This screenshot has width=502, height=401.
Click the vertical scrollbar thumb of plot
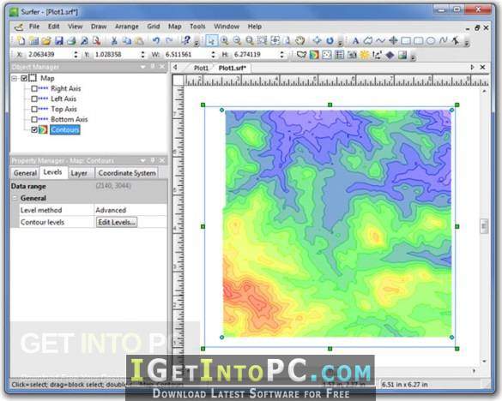[x=484, y=226]
